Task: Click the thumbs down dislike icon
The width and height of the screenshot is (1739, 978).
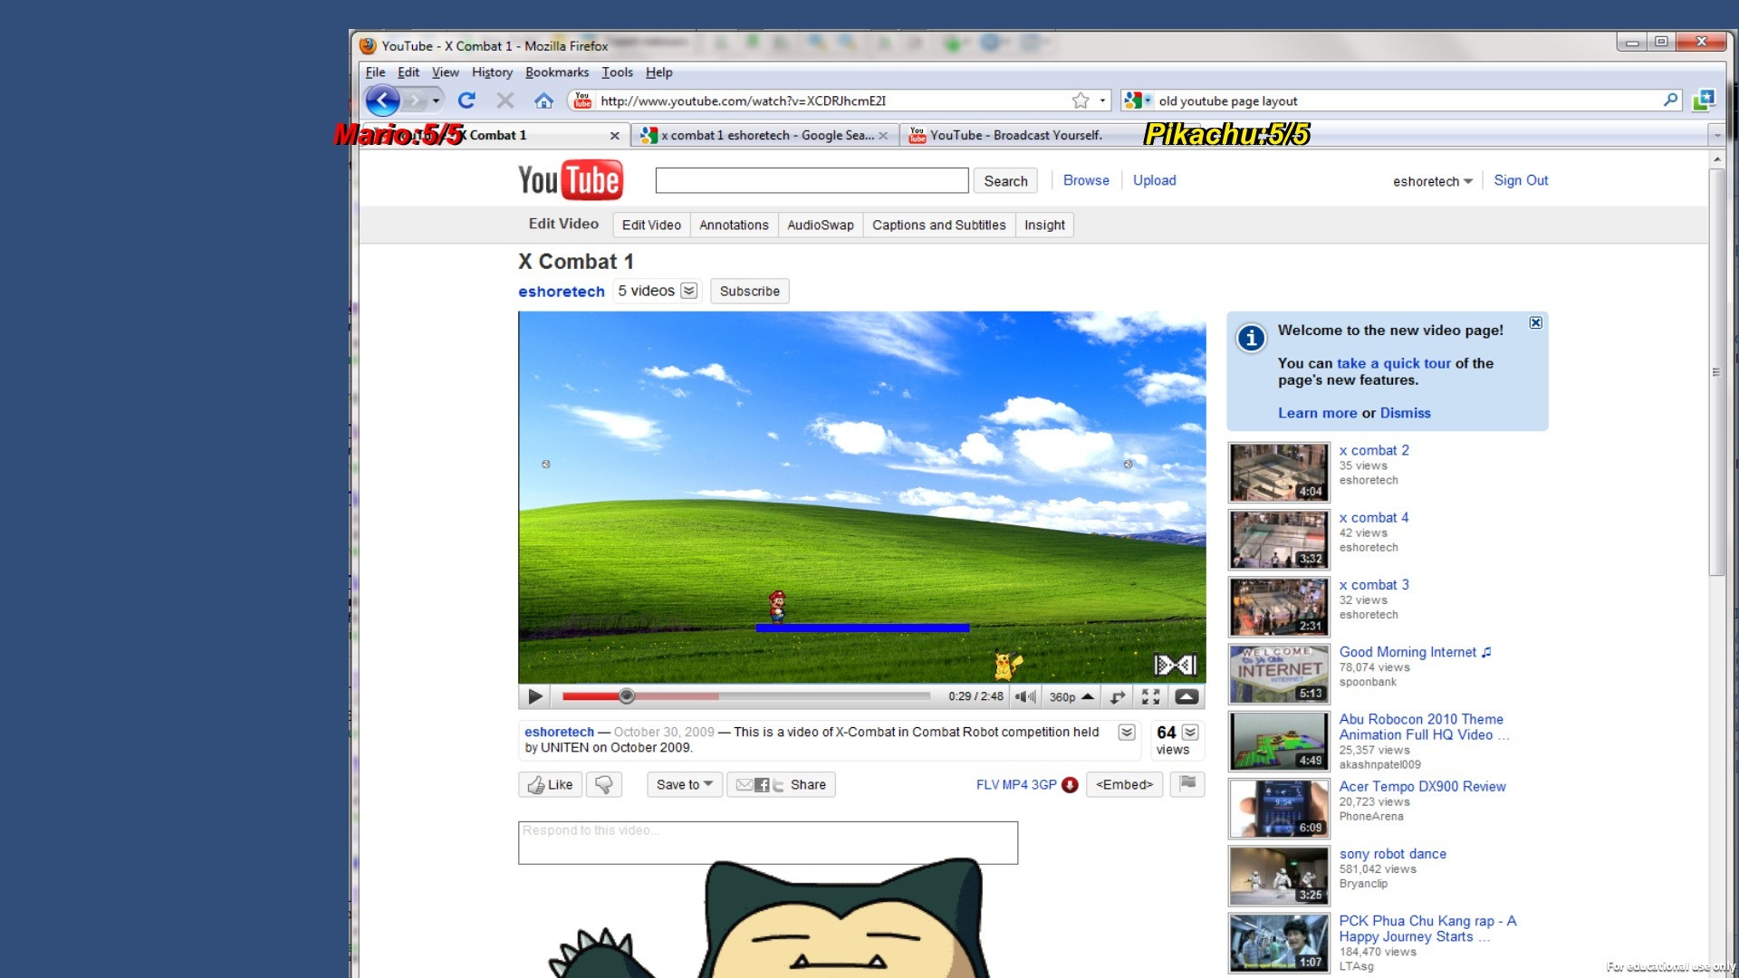Action: tap(604, 784)
